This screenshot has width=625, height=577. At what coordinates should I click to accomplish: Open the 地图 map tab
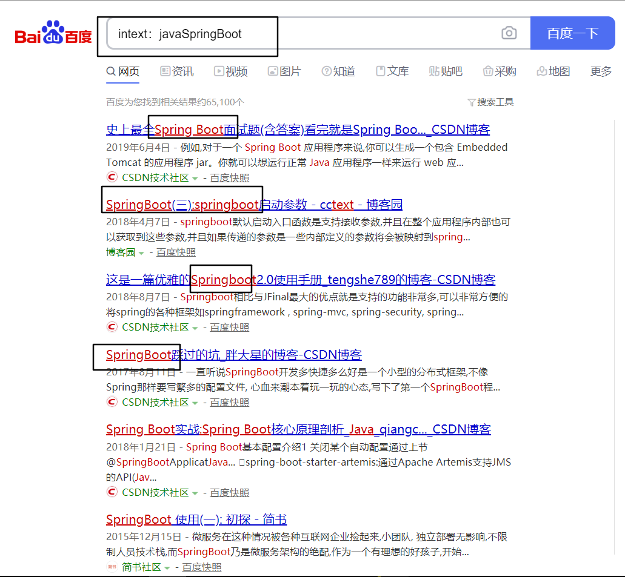[x=553, y=71]
